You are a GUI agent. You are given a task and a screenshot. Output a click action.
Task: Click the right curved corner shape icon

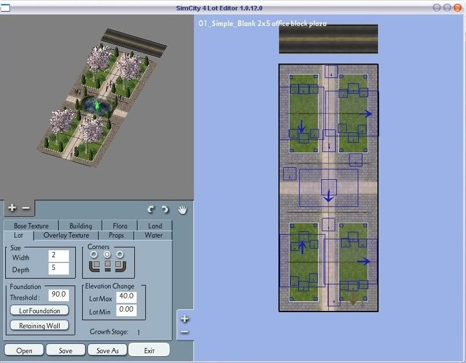click(120, 266)
